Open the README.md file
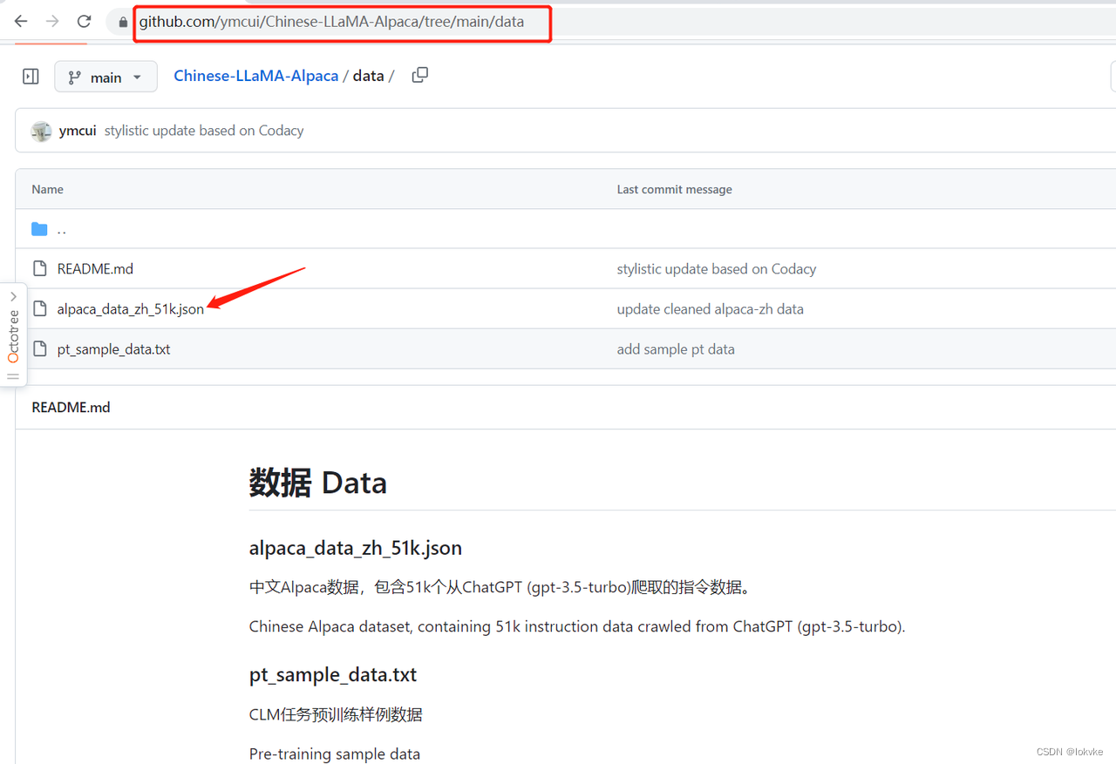Viewport: 1116px width, 764px height. click(x=95, y=269)
